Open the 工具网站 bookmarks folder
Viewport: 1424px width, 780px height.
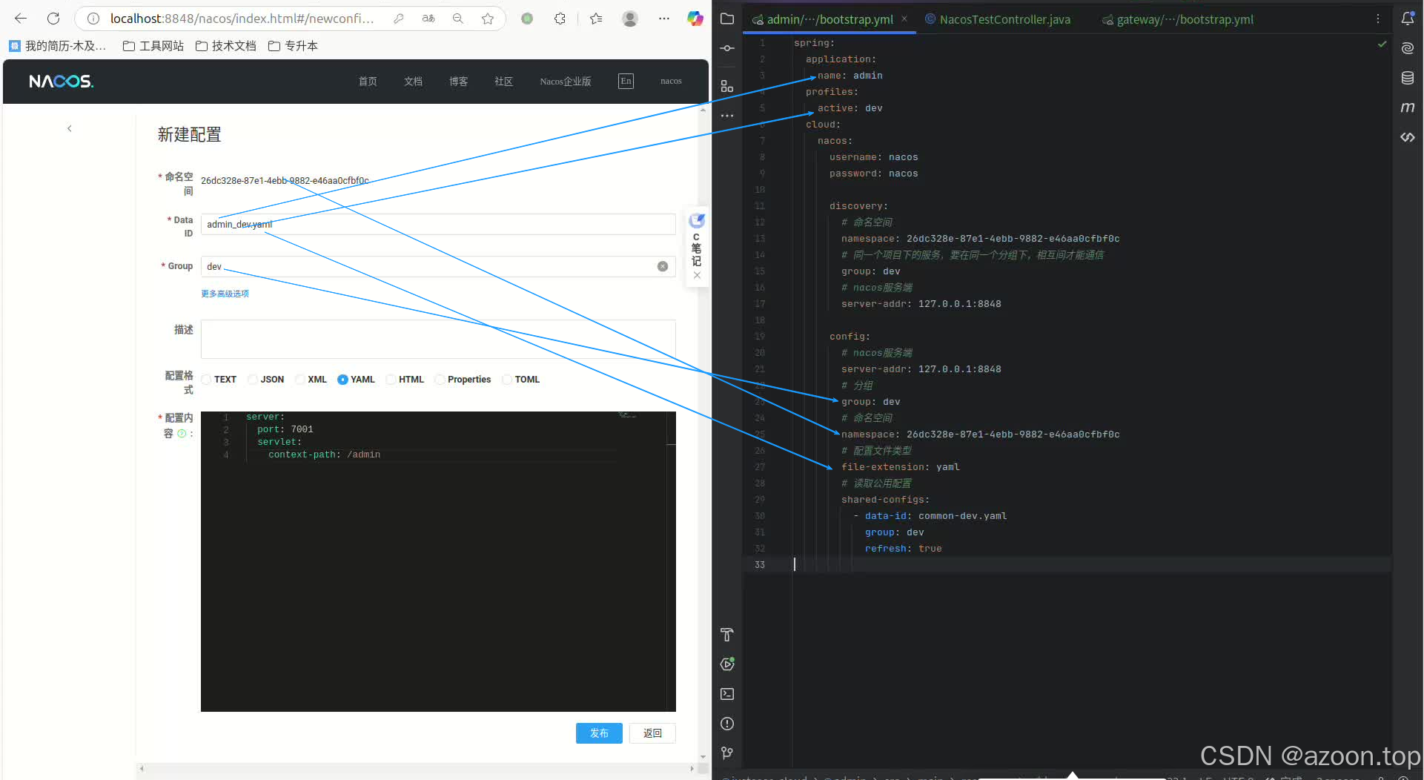153,46
